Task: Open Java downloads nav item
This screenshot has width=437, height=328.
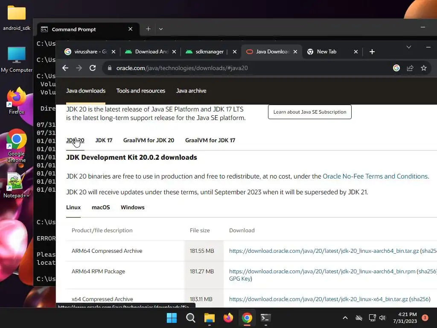Action: coord(86,91)
